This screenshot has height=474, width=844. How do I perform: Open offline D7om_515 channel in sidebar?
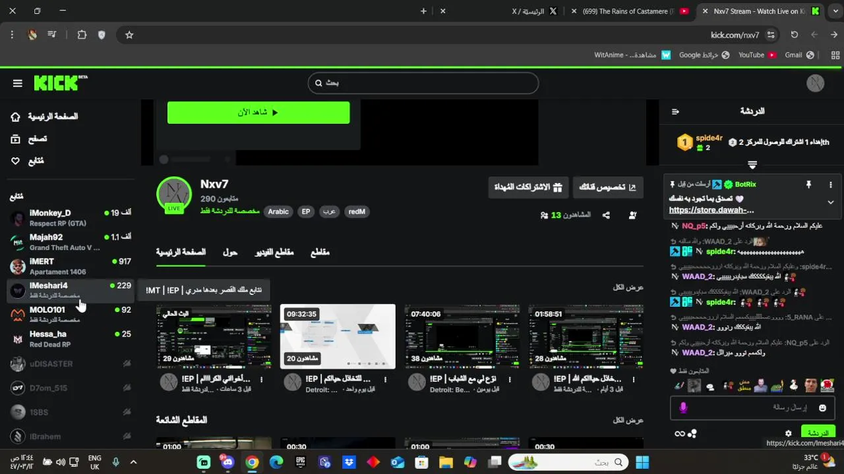71,388
